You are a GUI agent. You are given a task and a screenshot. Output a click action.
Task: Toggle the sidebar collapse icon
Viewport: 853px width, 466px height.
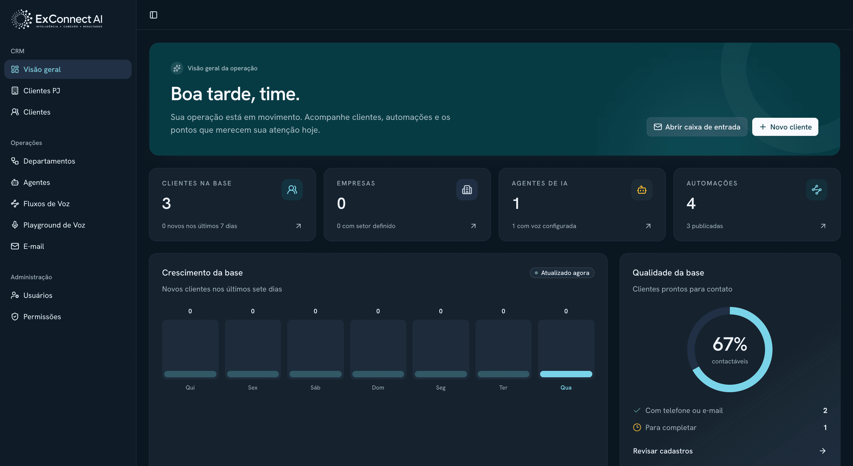(x=153, y=15)
